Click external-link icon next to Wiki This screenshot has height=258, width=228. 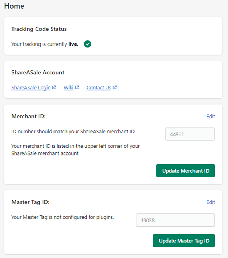pos(77,87)
